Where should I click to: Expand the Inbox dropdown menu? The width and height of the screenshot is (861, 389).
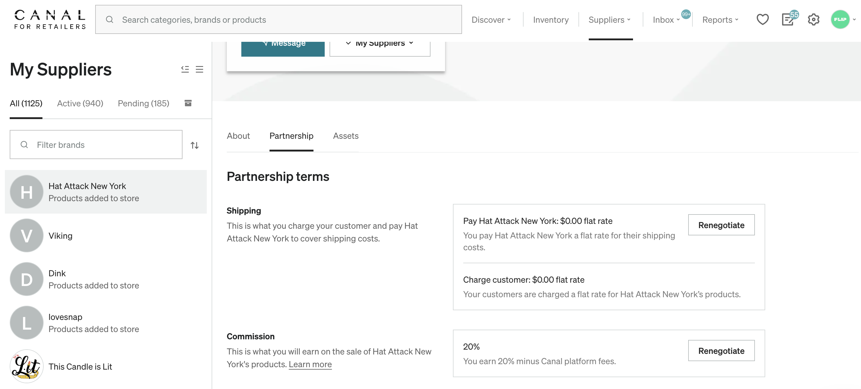(666, 20)
